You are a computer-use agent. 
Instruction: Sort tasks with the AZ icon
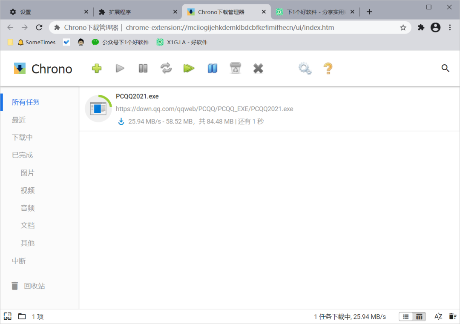(438, 317)
